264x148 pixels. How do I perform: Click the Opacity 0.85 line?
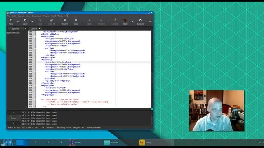pyautogui.click(x=58, y=81)
